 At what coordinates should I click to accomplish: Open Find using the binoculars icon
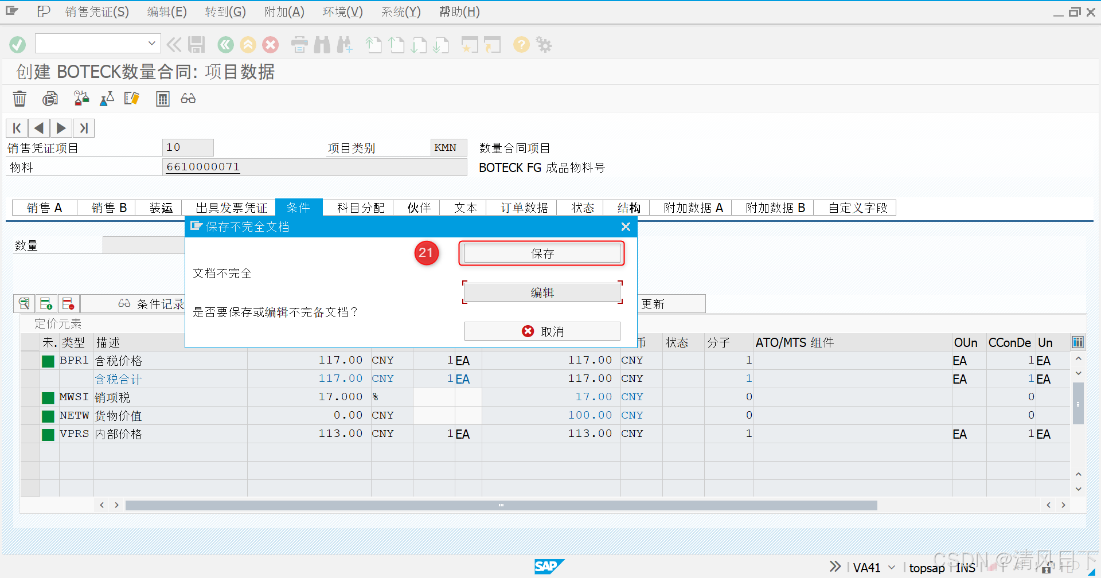pos(322,44)
